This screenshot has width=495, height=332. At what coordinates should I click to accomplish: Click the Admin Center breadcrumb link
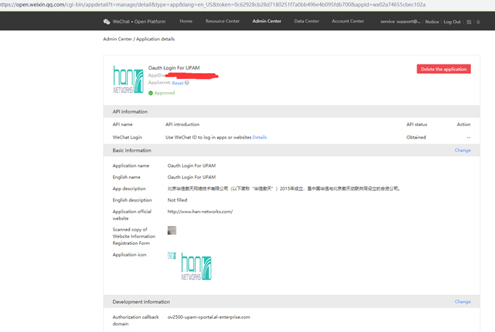[x=118, y=39]
